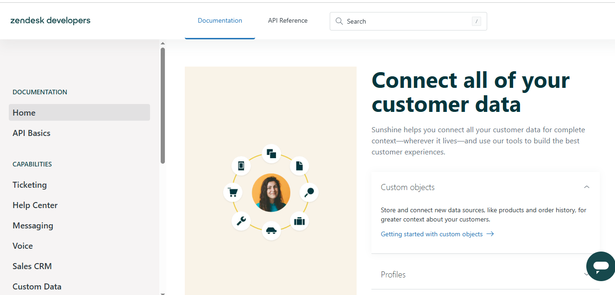Go to Messaging docs in sidebar
Viewport: 615px width, 295px height.
[33, 226]
